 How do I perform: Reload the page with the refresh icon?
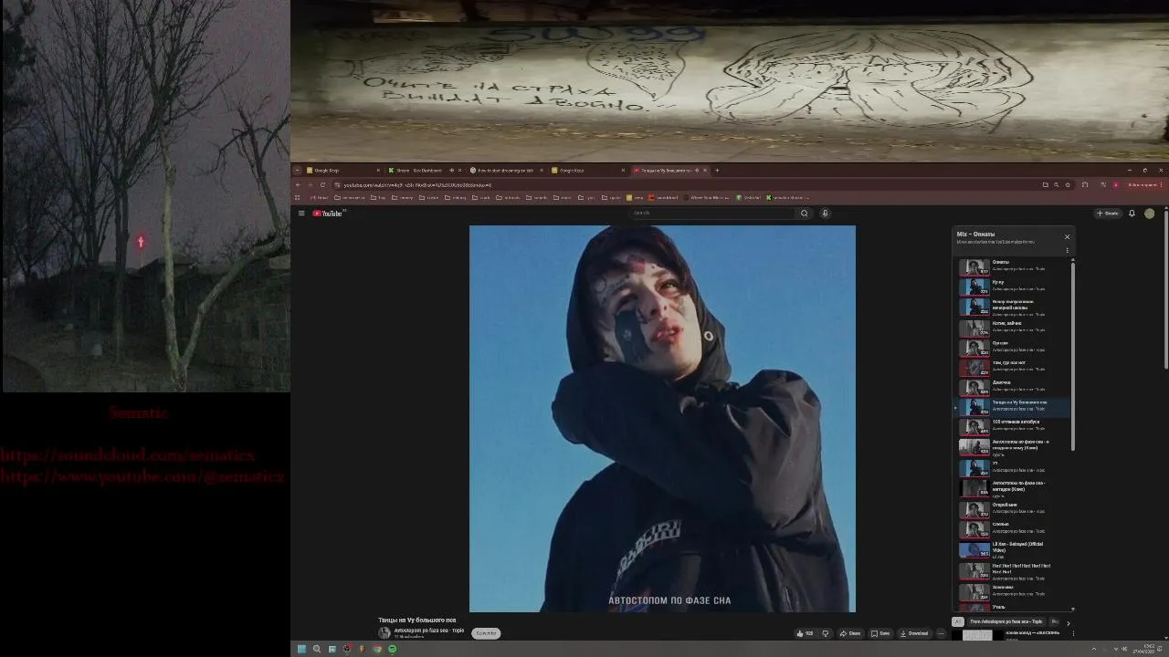tap(322, 184)
